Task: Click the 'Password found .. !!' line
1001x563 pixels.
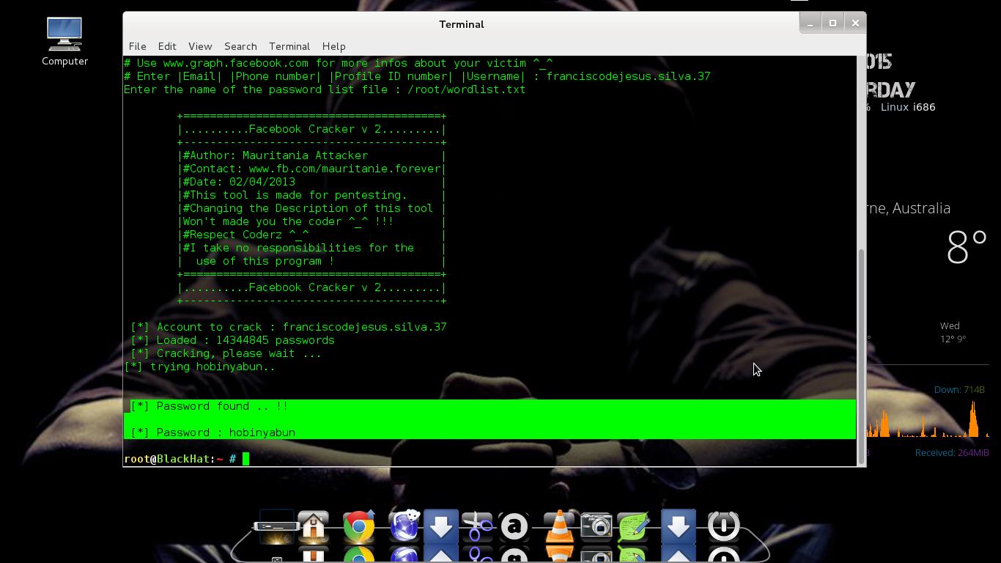Action: point(209,406)
